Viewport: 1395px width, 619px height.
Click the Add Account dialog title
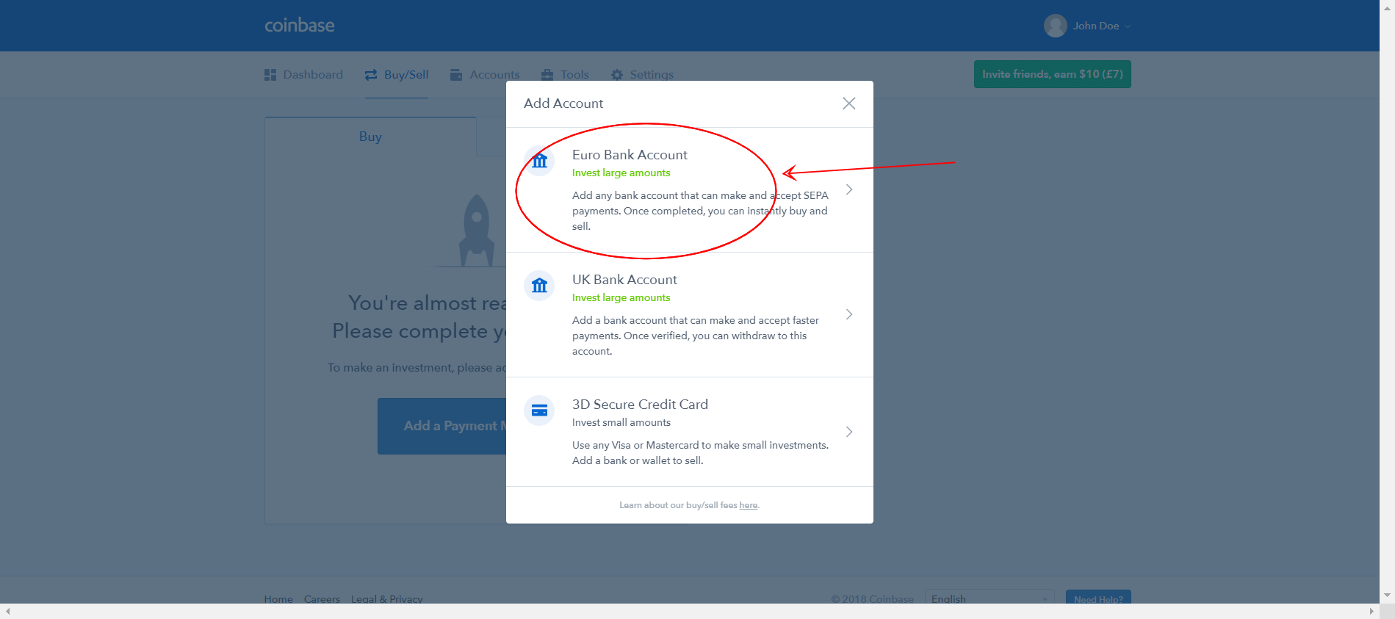(x=563, y=104)
